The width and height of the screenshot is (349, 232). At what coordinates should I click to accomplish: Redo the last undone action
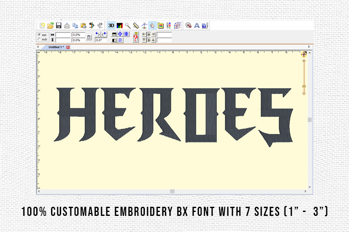click(x=100, y=26)
